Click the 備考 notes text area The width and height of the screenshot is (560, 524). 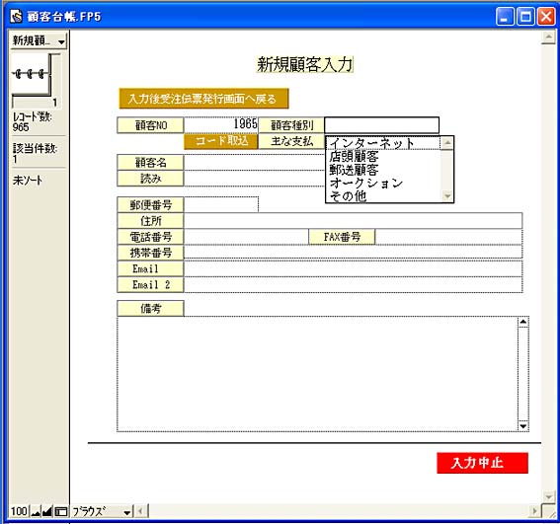(317, 374)
